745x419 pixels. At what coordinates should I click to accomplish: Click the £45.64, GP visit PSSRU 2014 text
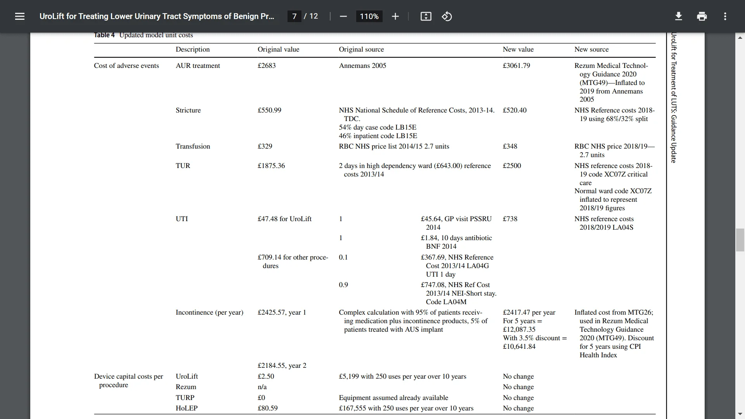click(x=456, y=223)
